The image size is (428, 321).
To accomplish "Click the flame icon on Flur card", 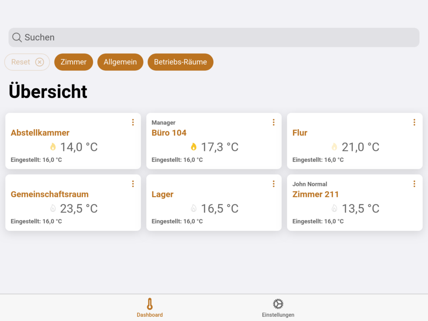I will click(x=334, y=147).
